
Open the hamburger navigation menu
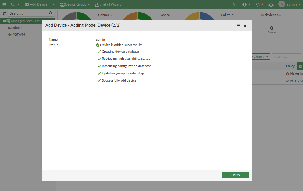click(4, 4)
